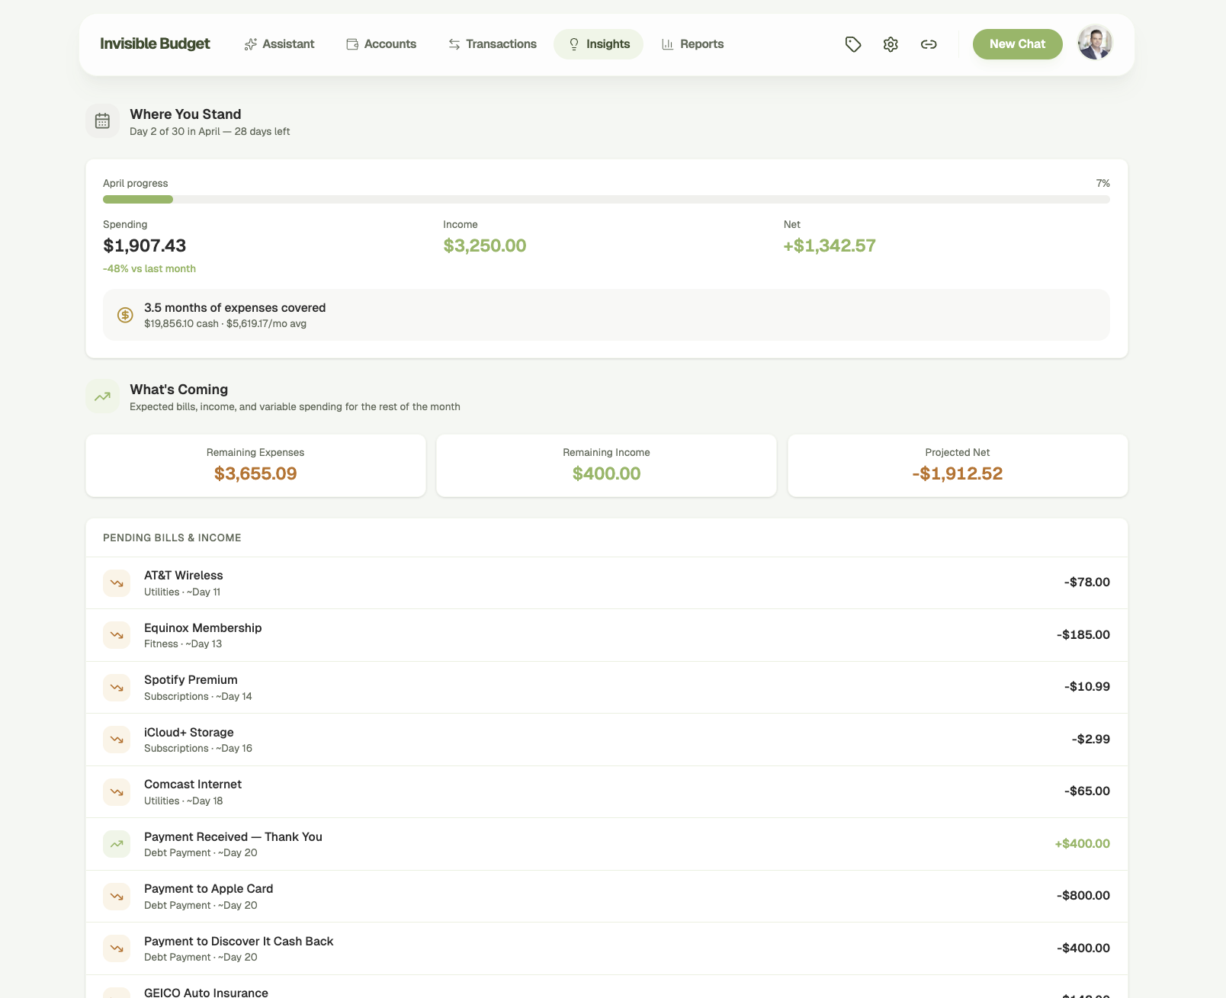The height and width of the screenshot is (998, 1226).
Task: Open the Transactions tab
Action: [492, 44]
